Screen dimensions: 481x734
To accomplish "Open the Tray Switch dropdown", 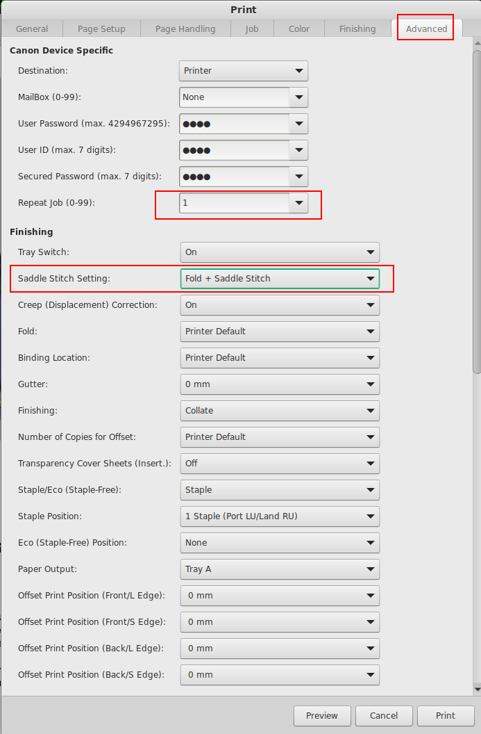I will coord(279,252).
